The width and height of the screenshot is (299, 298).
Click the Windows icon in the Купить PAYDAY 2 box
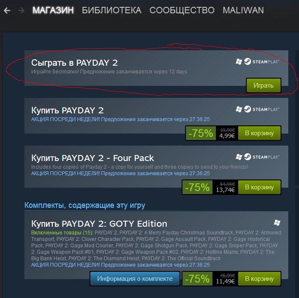coord(239,109)
